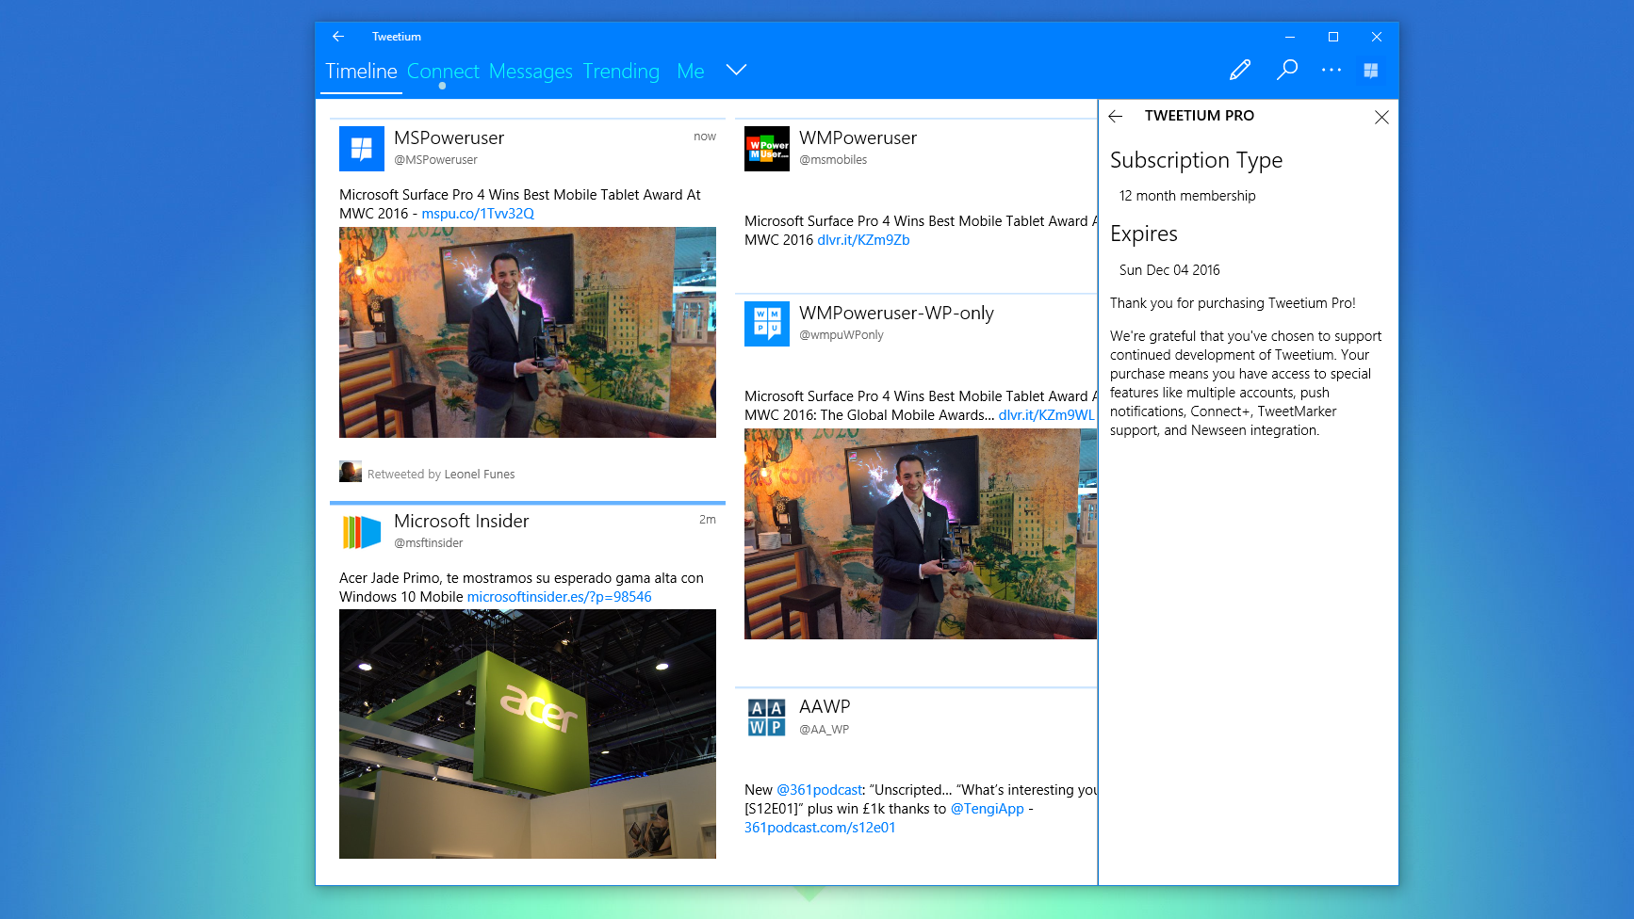Compose a new tweet with the pencil icon
Image resolution: width=1634 pixels, height=919 pixels.
[x=1240, y=70]
